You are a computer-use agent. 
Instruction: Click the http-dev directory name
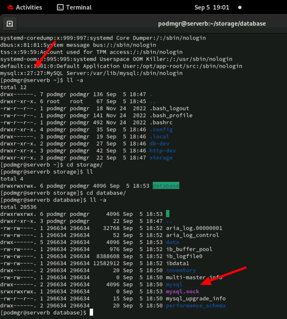click(163, 151)
